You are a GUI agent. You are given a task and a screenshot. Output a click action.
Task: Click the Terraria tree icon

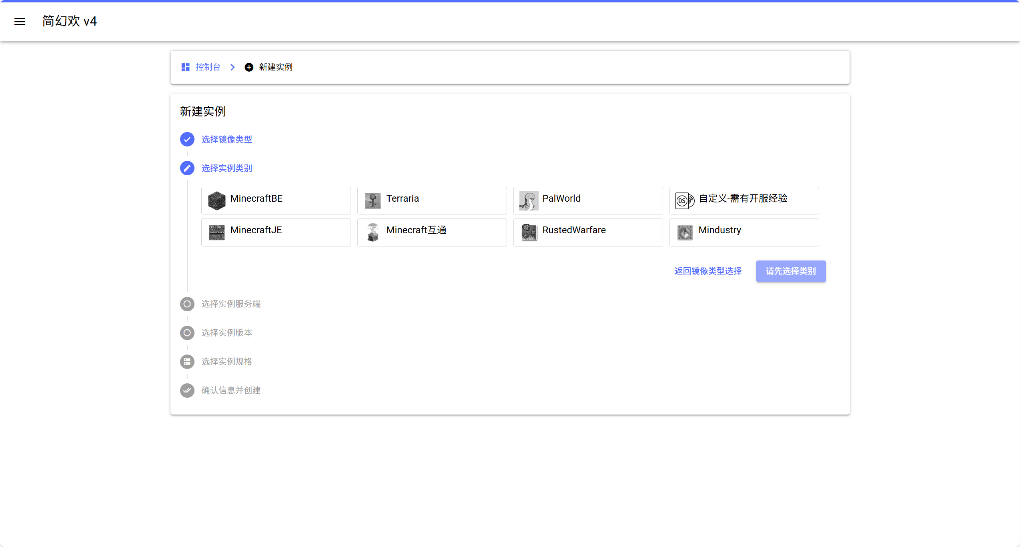[x=373, y=200]
